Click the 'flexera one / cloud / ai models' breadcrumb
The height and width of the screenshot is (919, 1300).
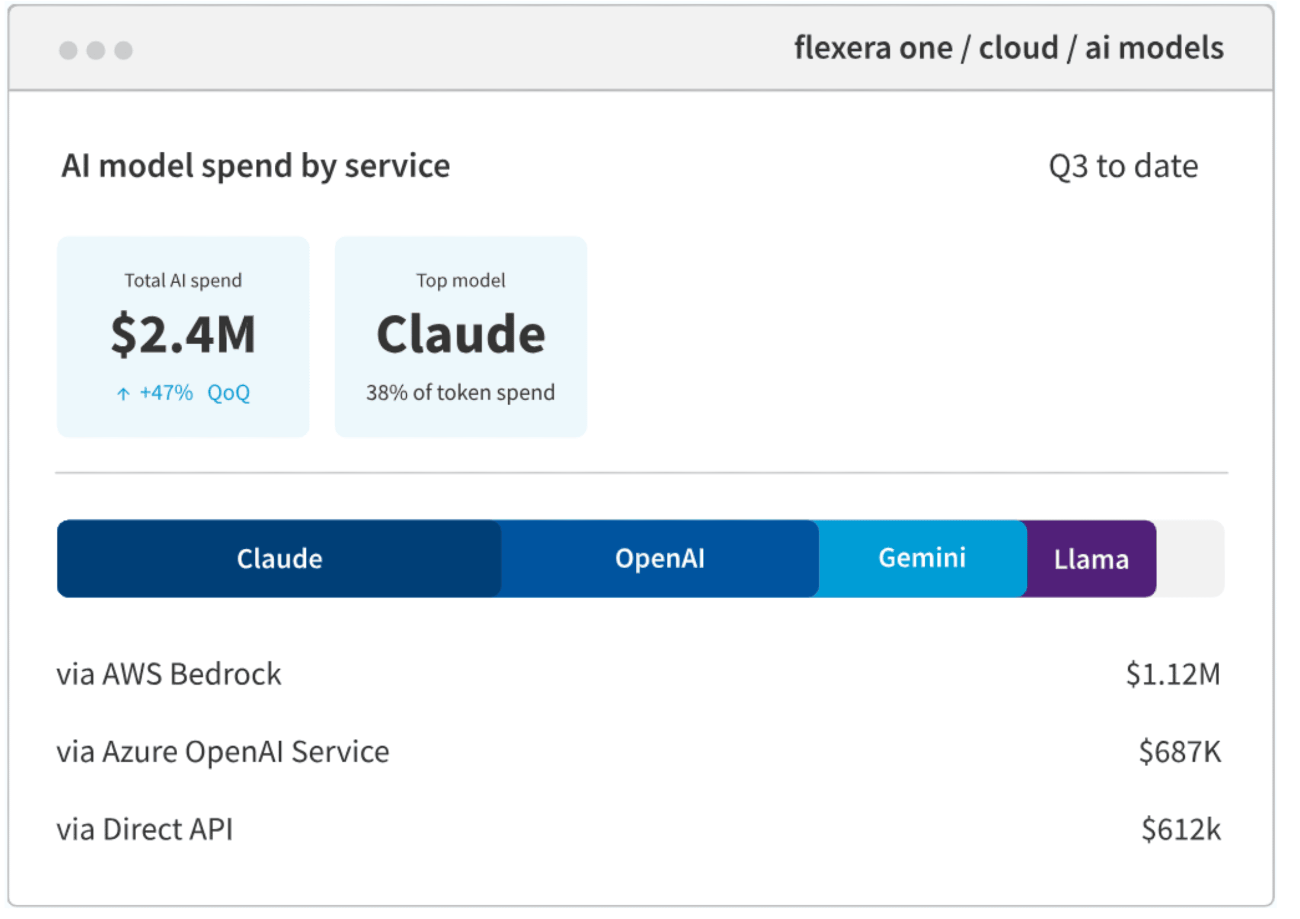[x=1009, y=48]
